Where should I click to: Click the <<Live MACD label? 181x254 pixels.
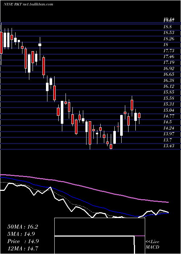click(152, 245)
